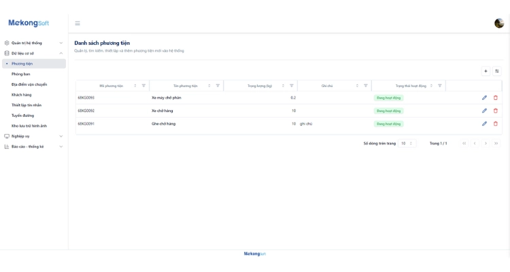
Task: Click the plus icon to add vehicle
Action: 486,71
